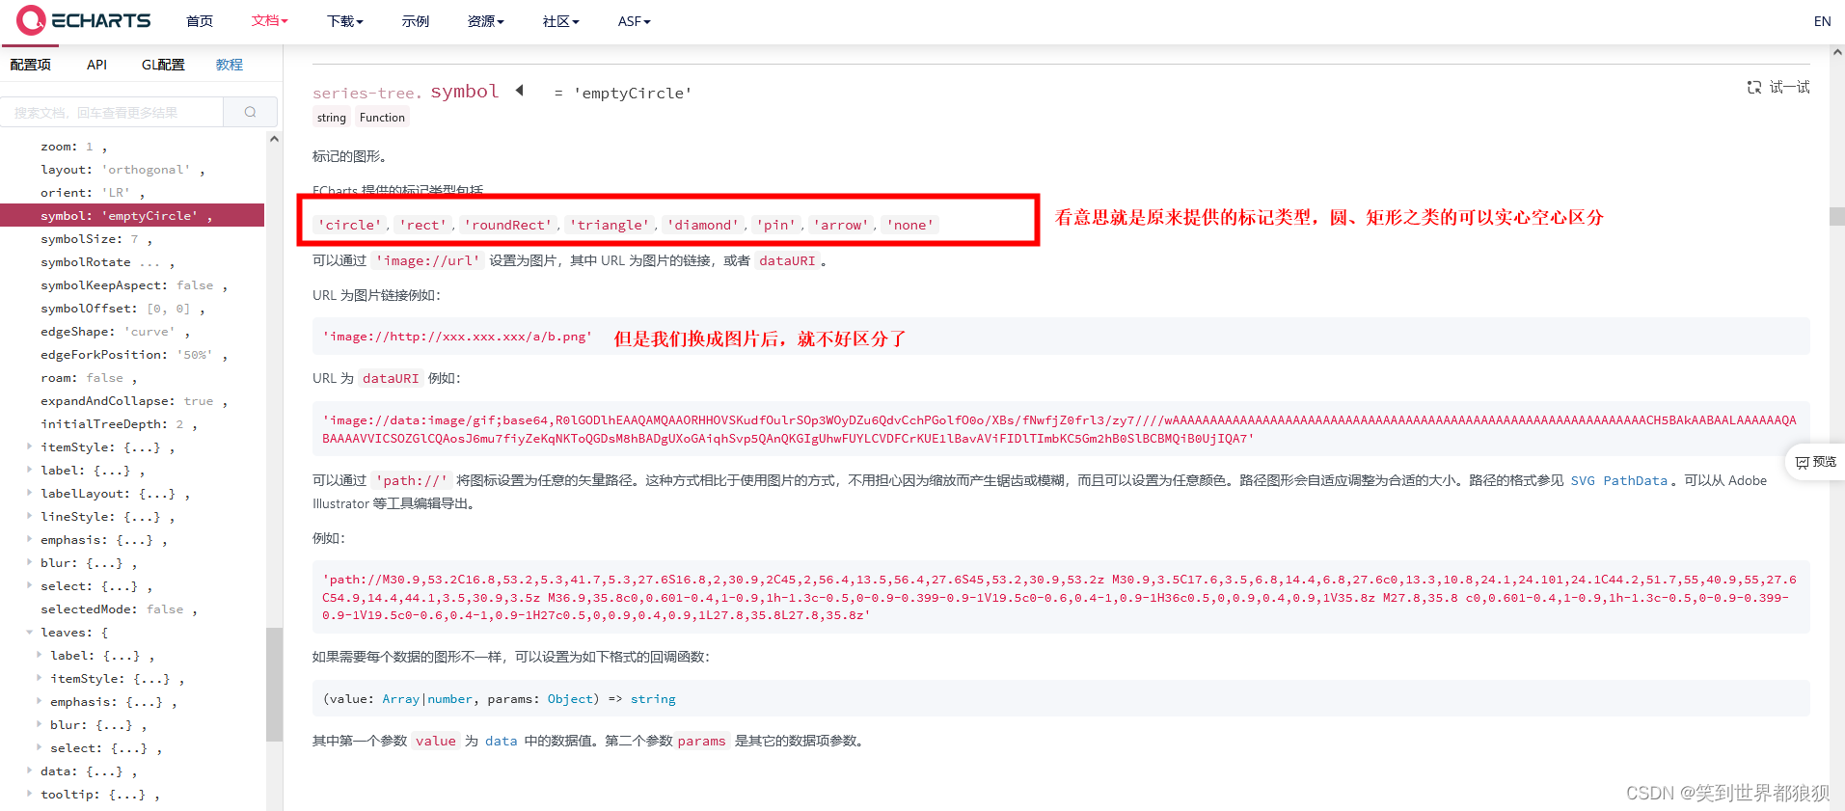Click the ECharts logo
Image resolution: width=1845 pixels, height=811 pixels.
pos(84,20)
